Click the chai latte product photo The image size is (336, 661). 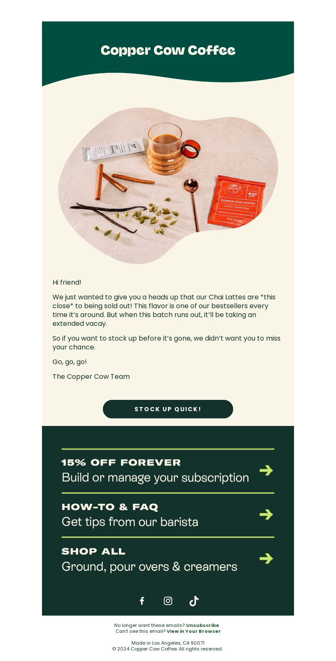click(168, 185)
